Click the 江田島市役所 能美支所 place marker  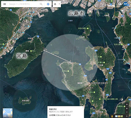pyautogui.click(x=89, y=83)
